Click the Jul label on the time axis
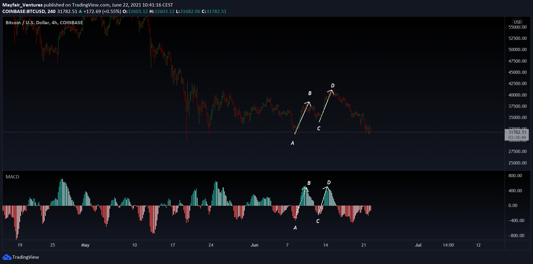The height and width of the screenshot is (264, 533). point(418,245)
